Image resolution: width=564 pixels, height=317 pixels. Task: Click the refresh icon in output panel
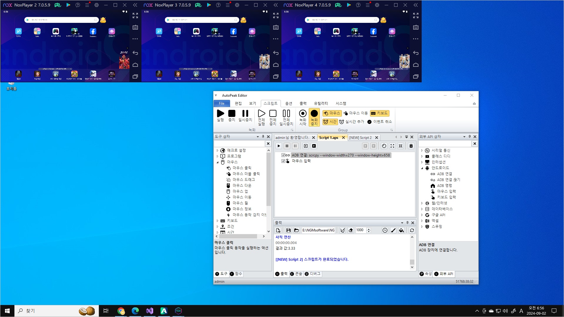412,230
